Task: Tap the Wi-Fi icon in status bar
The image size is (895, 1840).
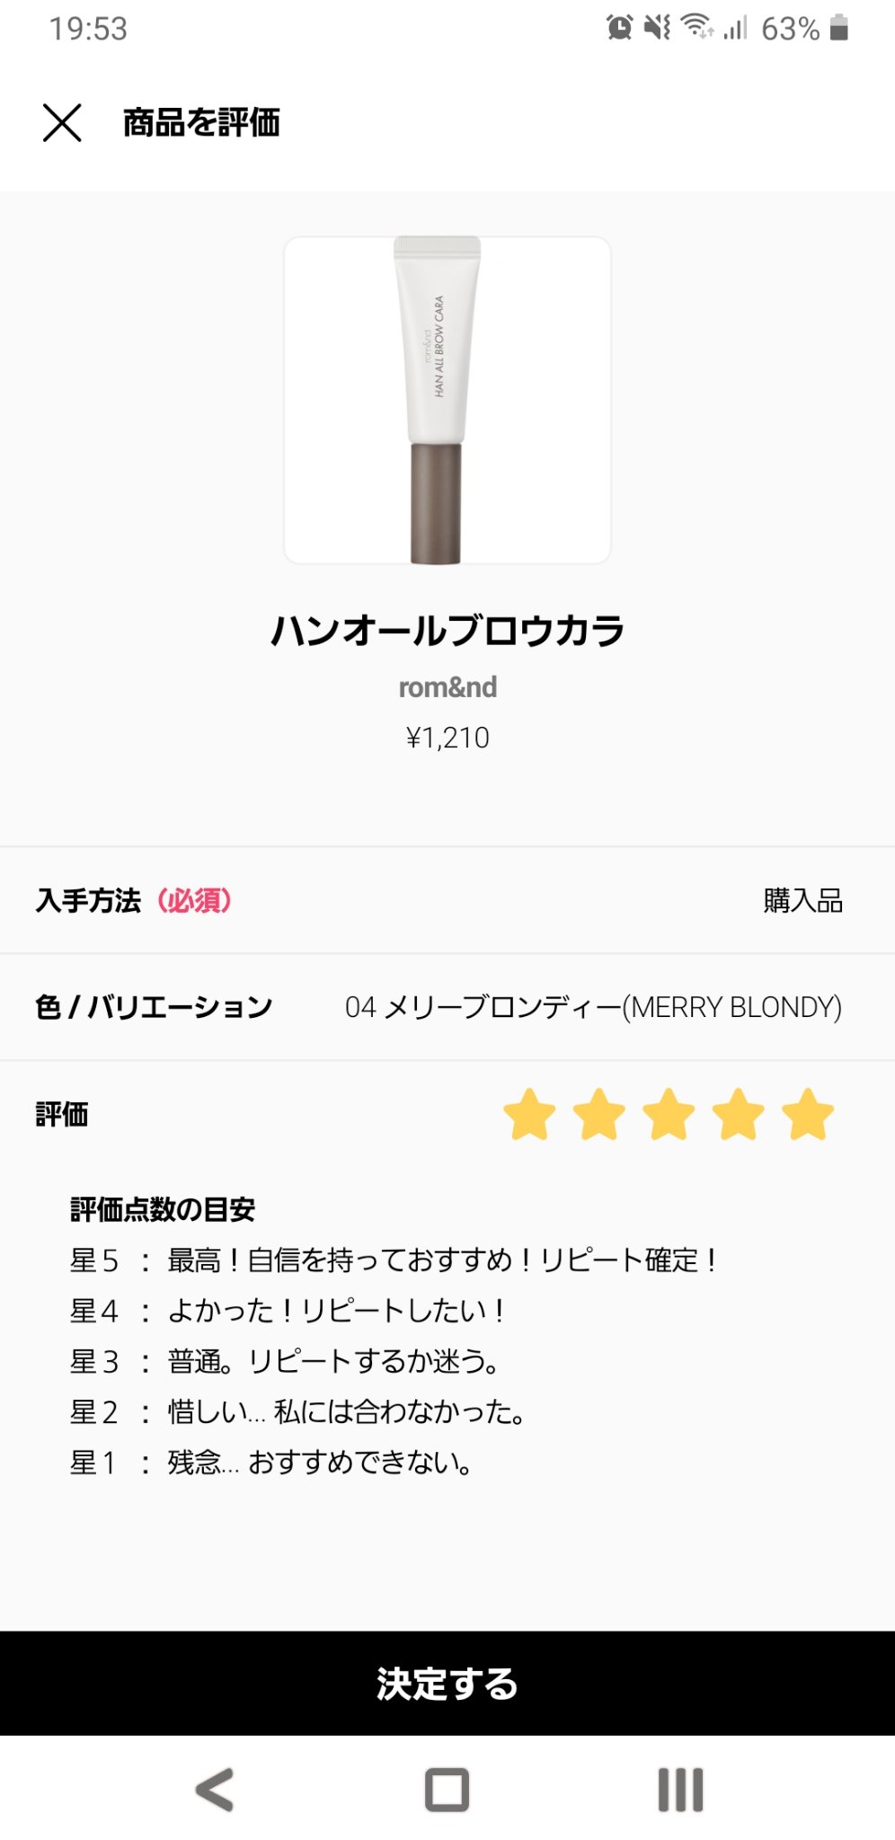Action: click(697, 27)
